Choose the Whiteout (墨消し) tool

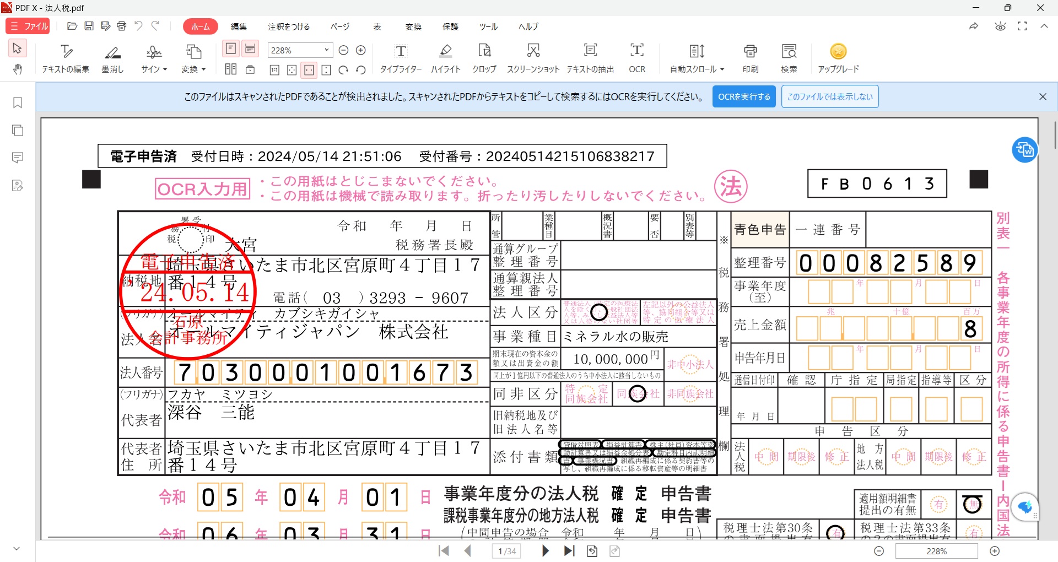112,57
